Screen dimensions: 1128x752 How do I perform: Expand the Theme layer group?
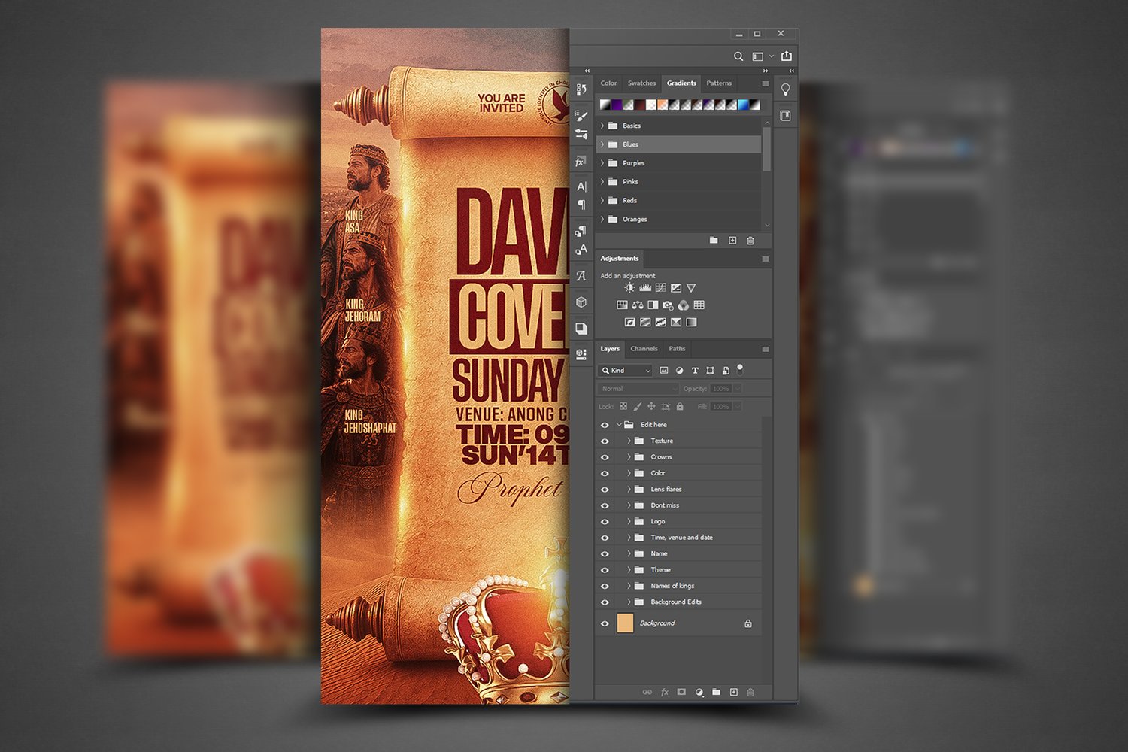(629, 570)
